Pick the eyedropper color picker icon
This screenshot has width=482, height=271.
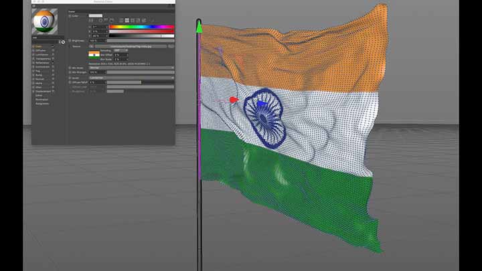click(x=153, y=20)
